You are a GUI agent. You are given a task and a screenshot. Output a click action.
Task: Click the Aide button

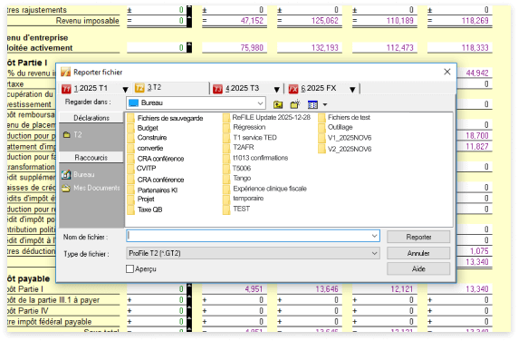tap(418, 268)
